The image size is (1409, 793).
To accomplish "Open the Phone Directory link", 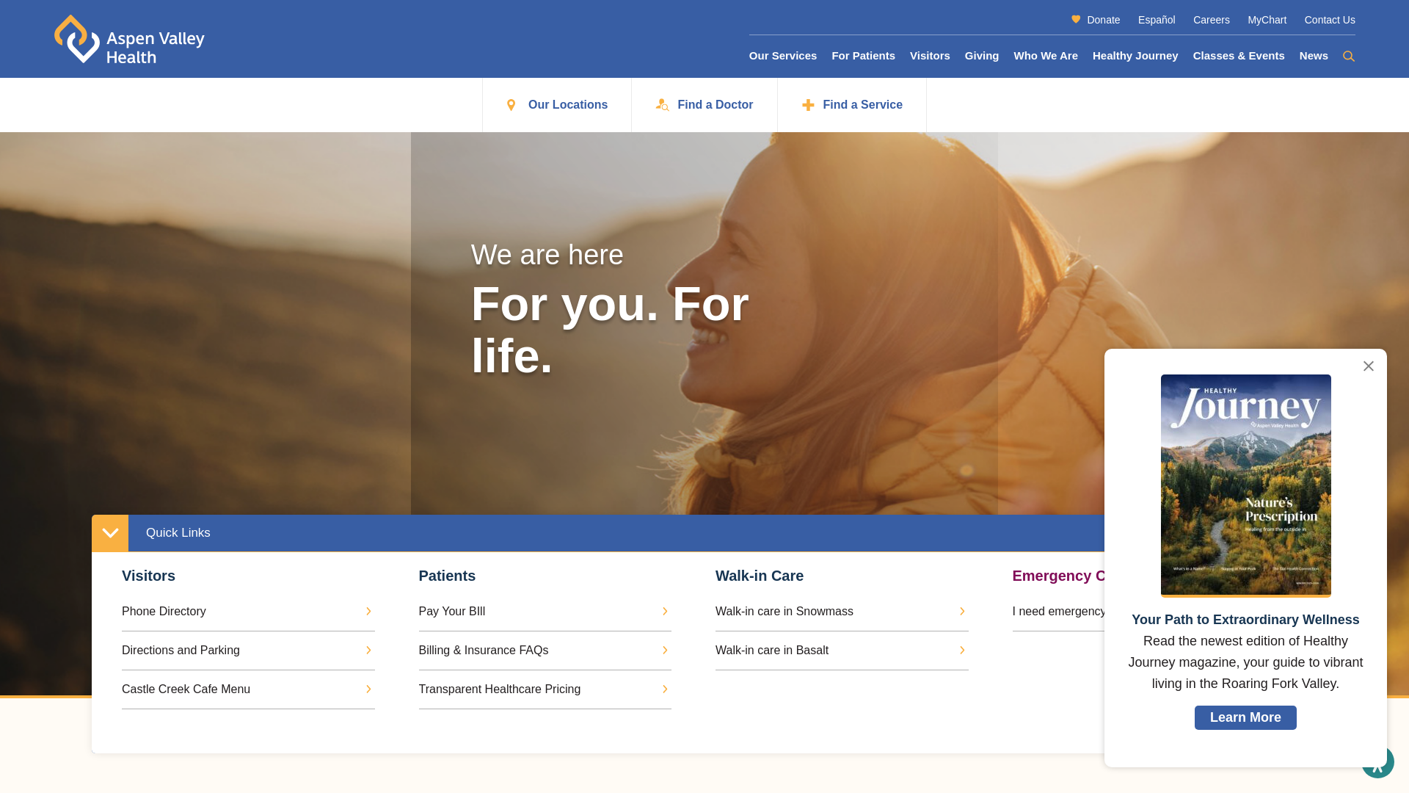I will (164, 612).
